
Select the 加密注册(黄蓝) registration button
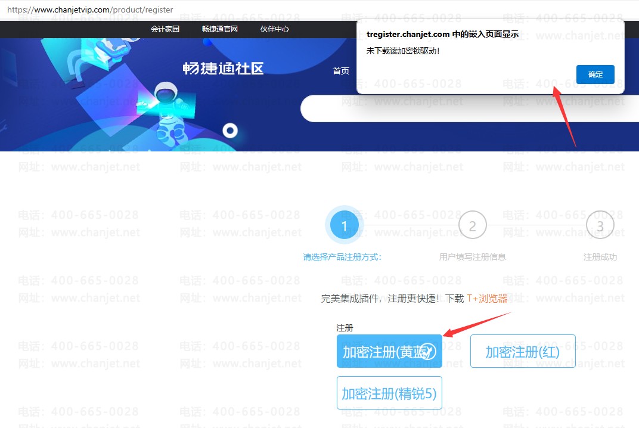(389, 351)
